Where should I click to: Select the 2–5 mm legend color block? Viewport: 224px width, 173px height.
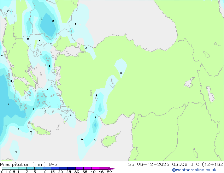coord(30,168)
